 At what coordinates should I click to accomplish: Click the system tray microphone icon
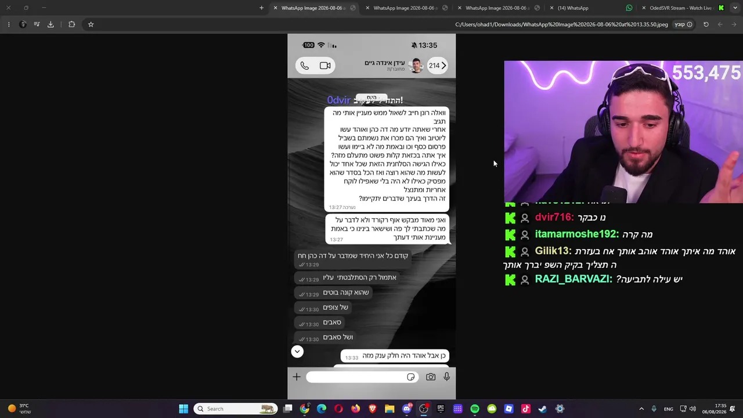[654, 409]
